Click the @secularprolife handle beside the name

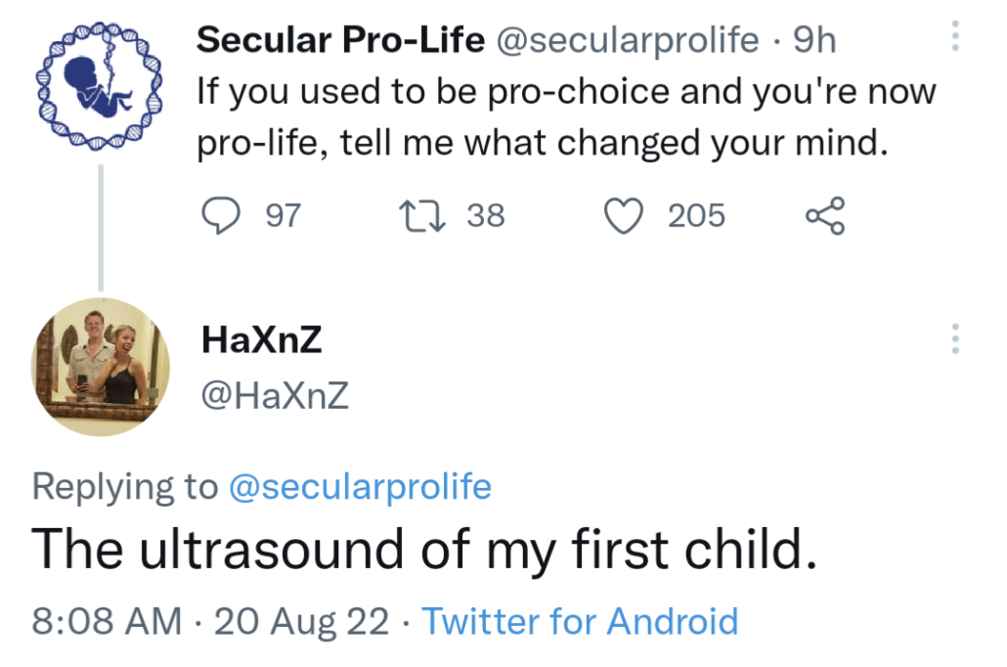[x=629, y=40]
